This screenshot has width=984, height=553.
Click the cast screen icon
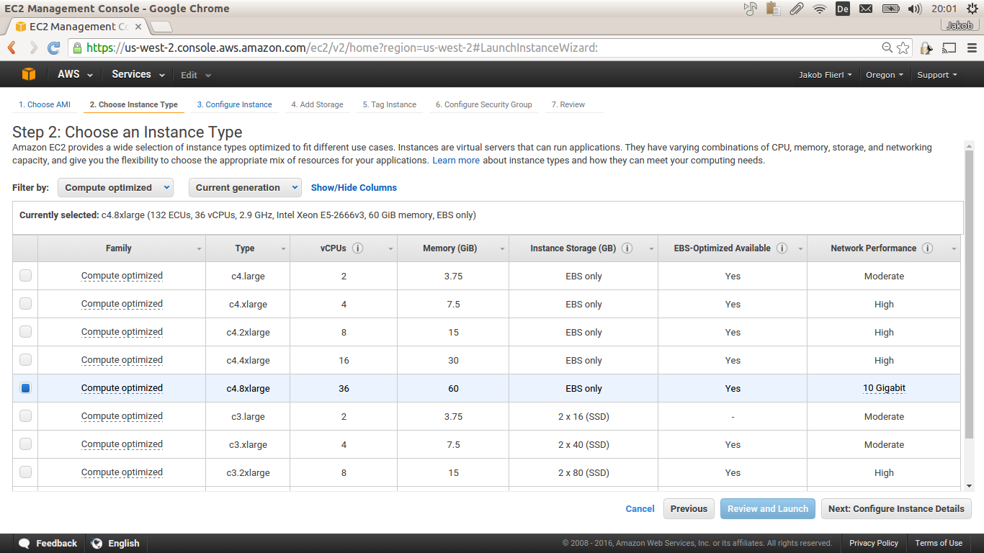[x=949, y=48]
